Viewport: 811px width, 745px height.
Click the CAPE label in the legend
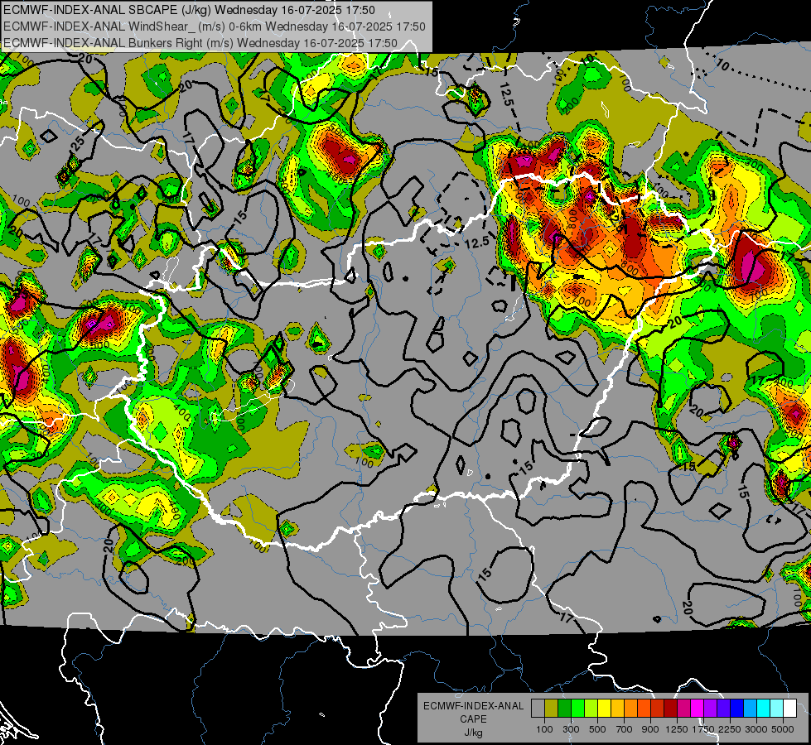point(473,719)
